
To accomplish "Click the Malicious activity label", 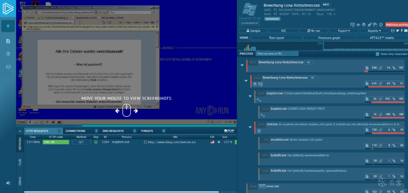I will click(396, 25).
